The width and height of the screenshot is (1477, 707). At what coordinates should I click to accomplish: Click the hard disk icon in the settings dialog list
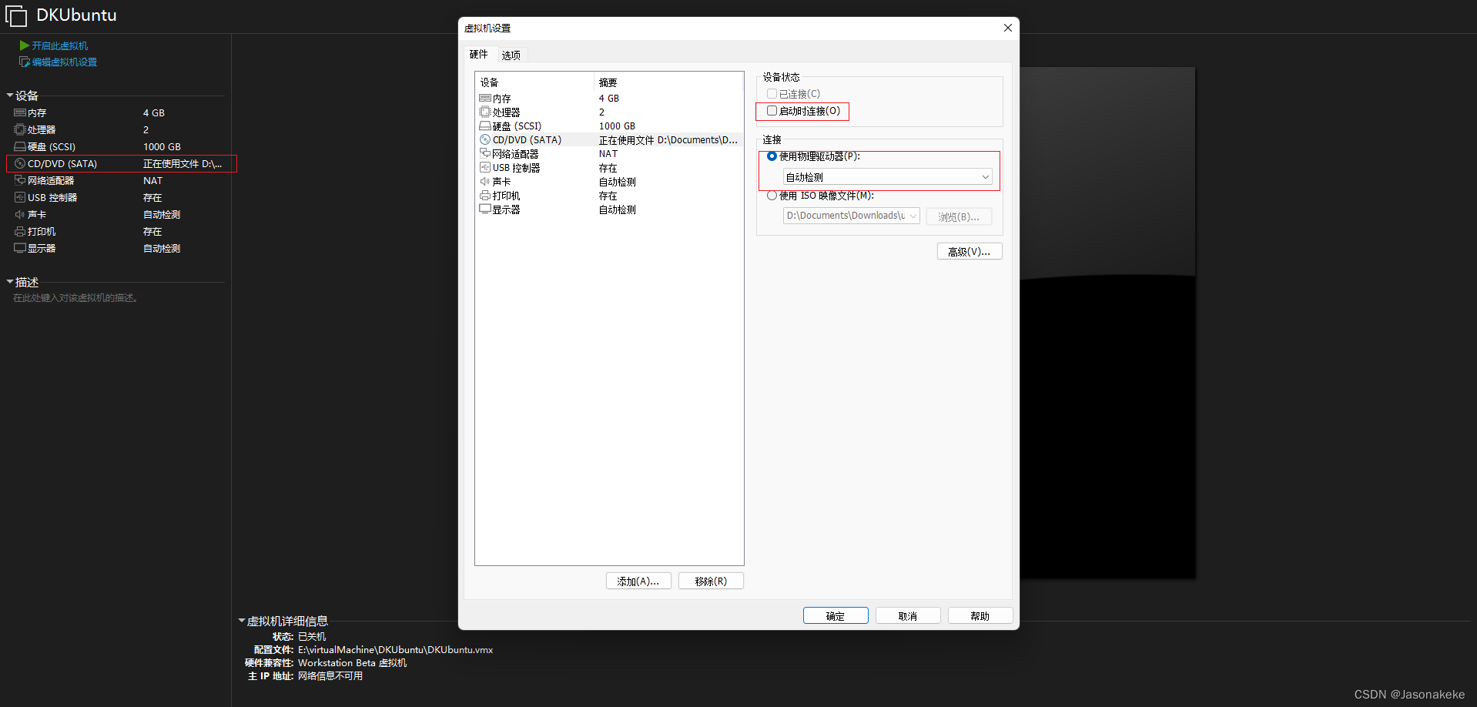pyautogui.click(x=485, y=126)
